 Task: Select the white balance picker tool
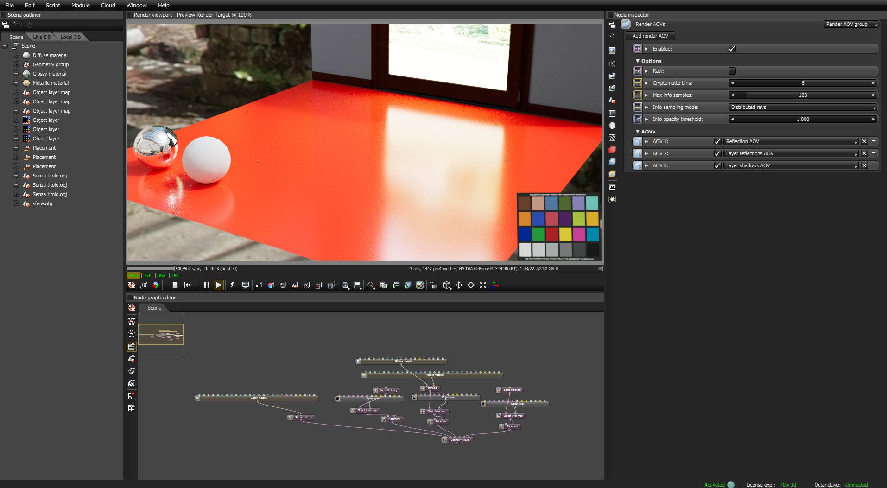pyautogui.click(x=271, y=285)
